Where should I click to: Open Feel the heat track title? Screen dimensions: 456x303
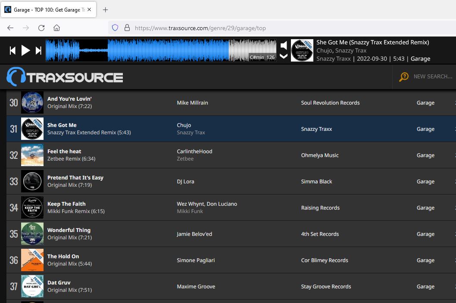(x=64, y=151)
